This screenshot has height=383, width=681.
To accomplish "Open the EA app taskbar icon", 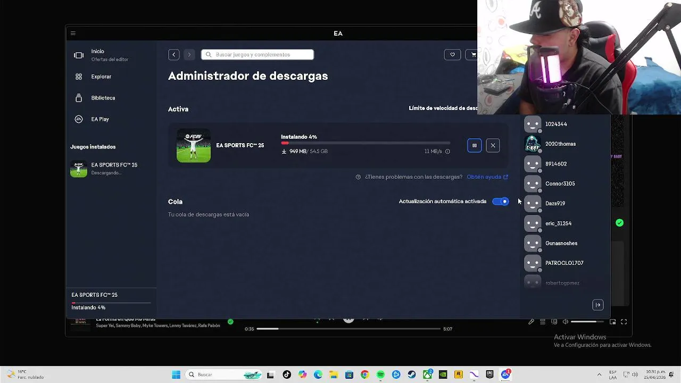I will [505, 374].
